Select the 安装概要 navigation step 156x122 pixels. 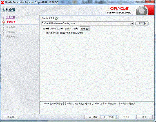10,27
